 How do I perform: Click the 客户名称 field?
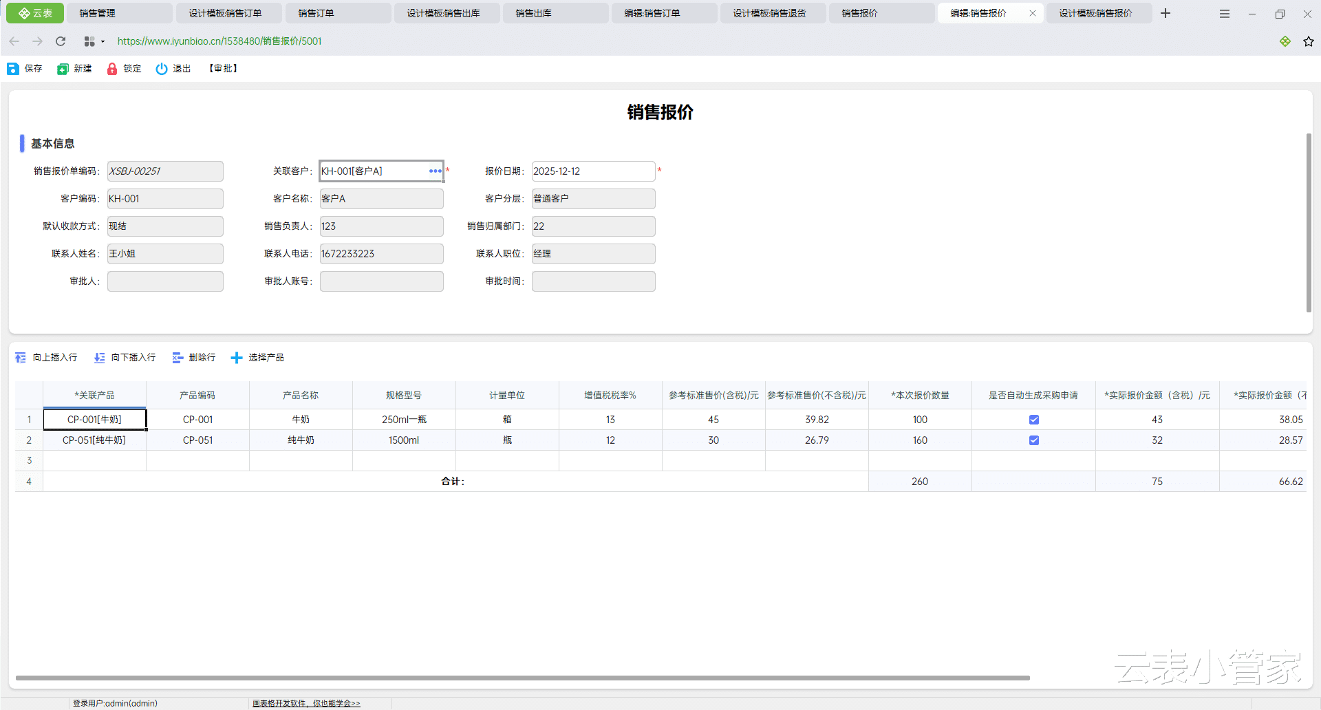[381, 199]
